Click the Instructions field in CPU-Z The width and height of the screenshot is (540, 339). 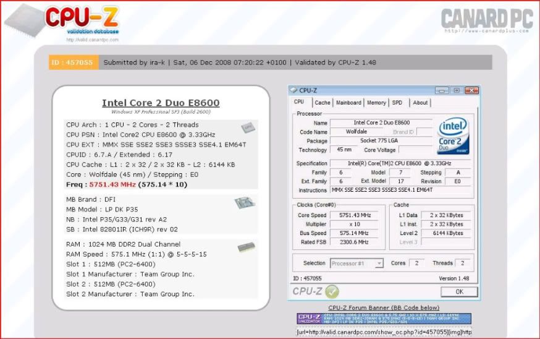[x=400, y=190]
